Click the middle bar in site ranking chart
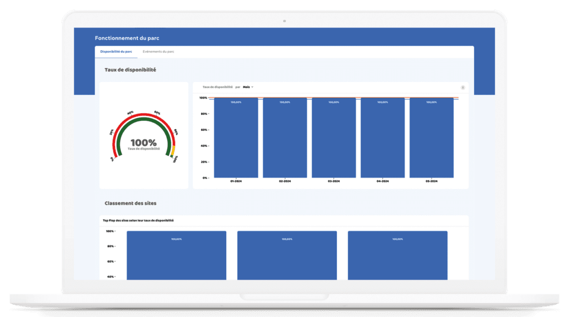The image size is (569, 317). click(287, 256)
